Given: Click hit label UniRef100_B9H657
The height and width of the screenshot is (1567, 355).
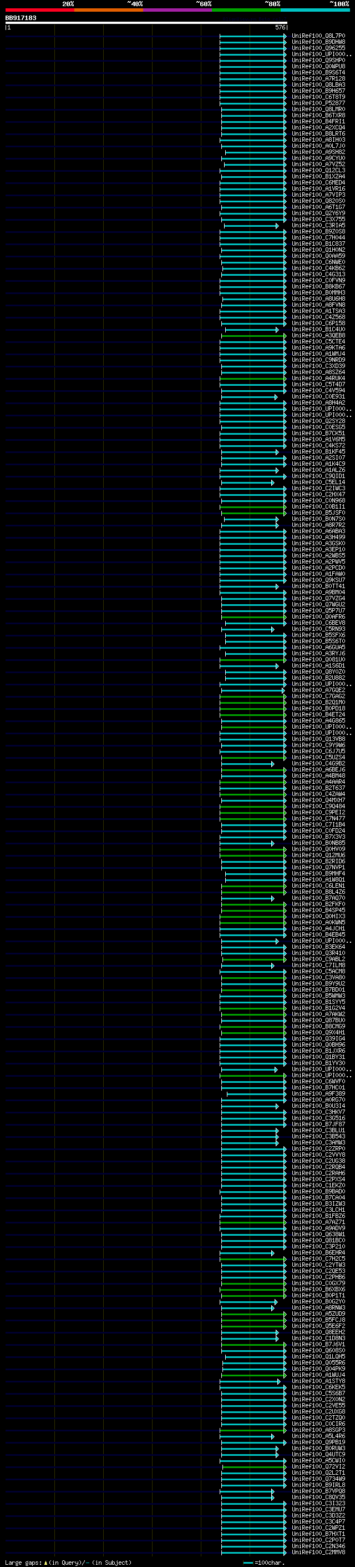Looking at the screenshot, I should pos(318,91).
